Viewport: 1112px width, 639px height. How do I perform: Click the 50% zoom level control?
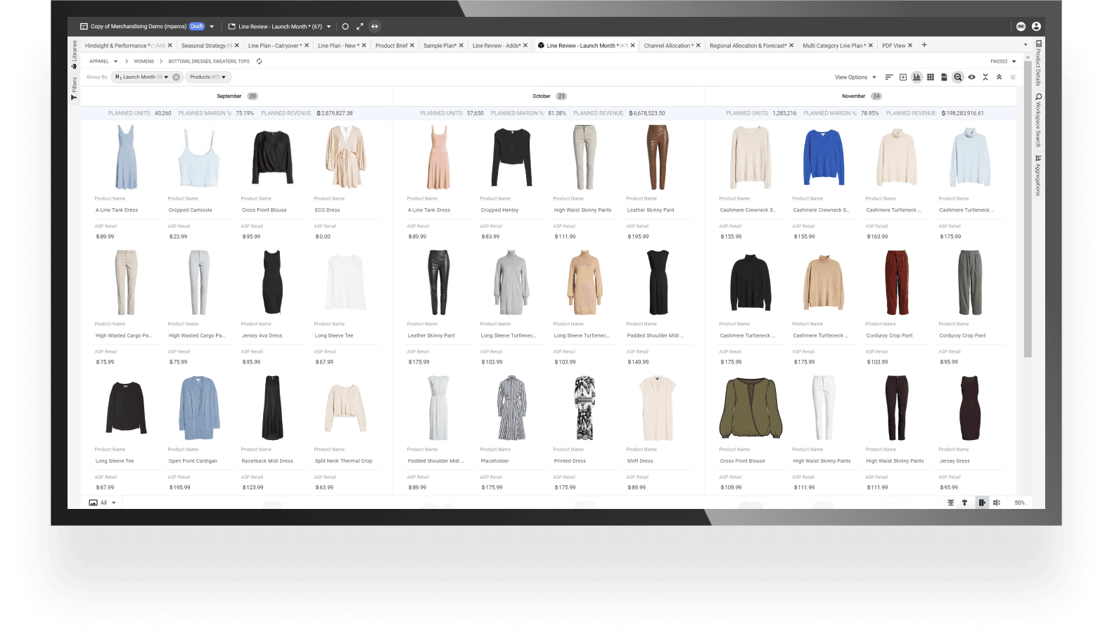coord(1019,503)
